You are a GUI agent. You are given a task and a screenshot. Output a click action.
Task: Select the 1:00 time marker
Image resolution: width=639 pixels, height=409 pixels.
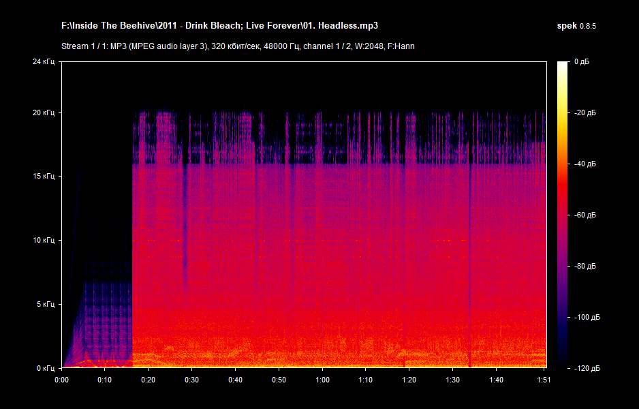pos(322,380)
